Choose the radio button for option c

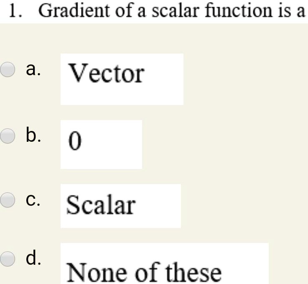[7, 200]
